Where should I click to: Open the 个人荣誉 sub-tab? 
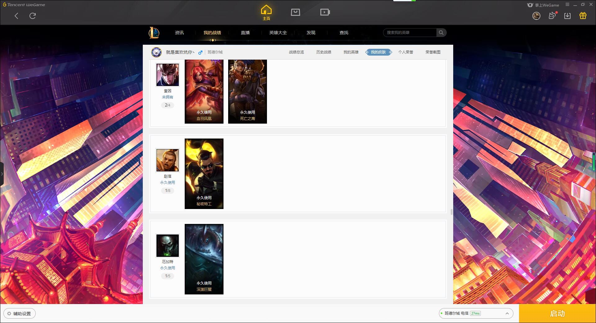coord(406,52)
